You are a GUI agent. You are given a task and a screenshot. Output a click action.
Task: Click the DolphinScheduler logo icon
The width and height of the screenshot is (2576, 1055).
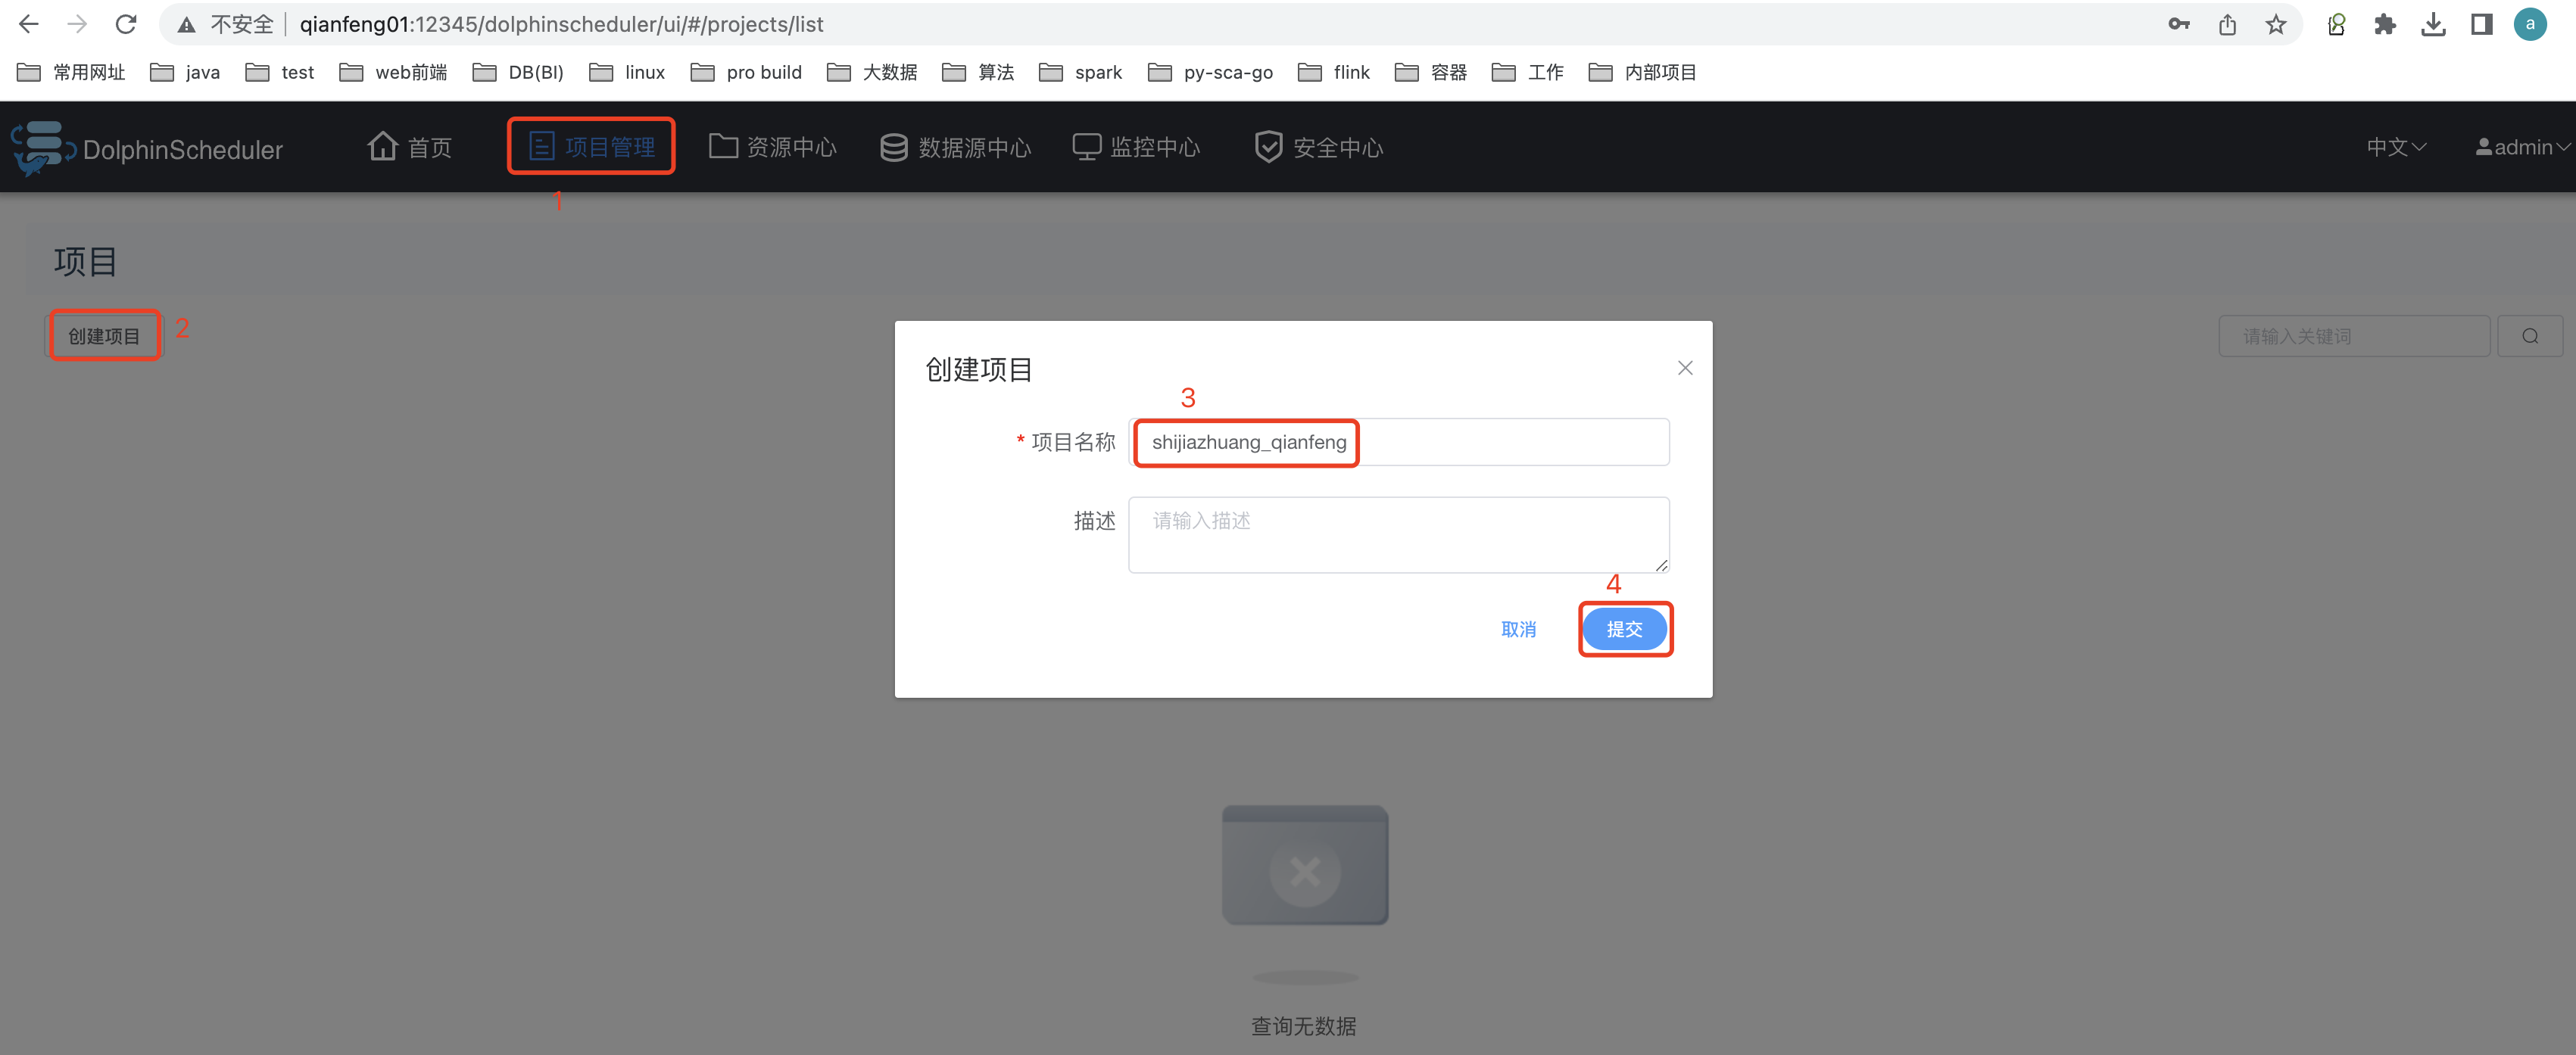[x=42, y=147]
